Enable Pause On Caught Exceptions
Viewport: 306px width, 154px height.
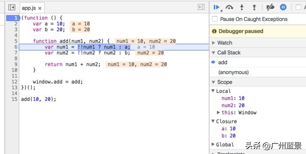click(215, 19)
